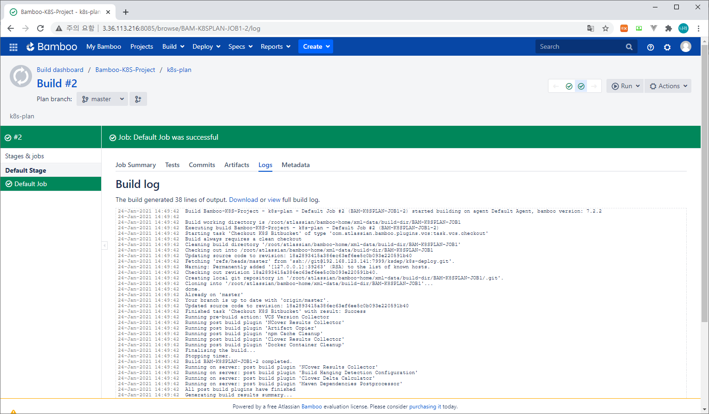Go to the next build arrow
Viewport: 709px width, 414px height.
pyautogui.click(x=594, y=86)
